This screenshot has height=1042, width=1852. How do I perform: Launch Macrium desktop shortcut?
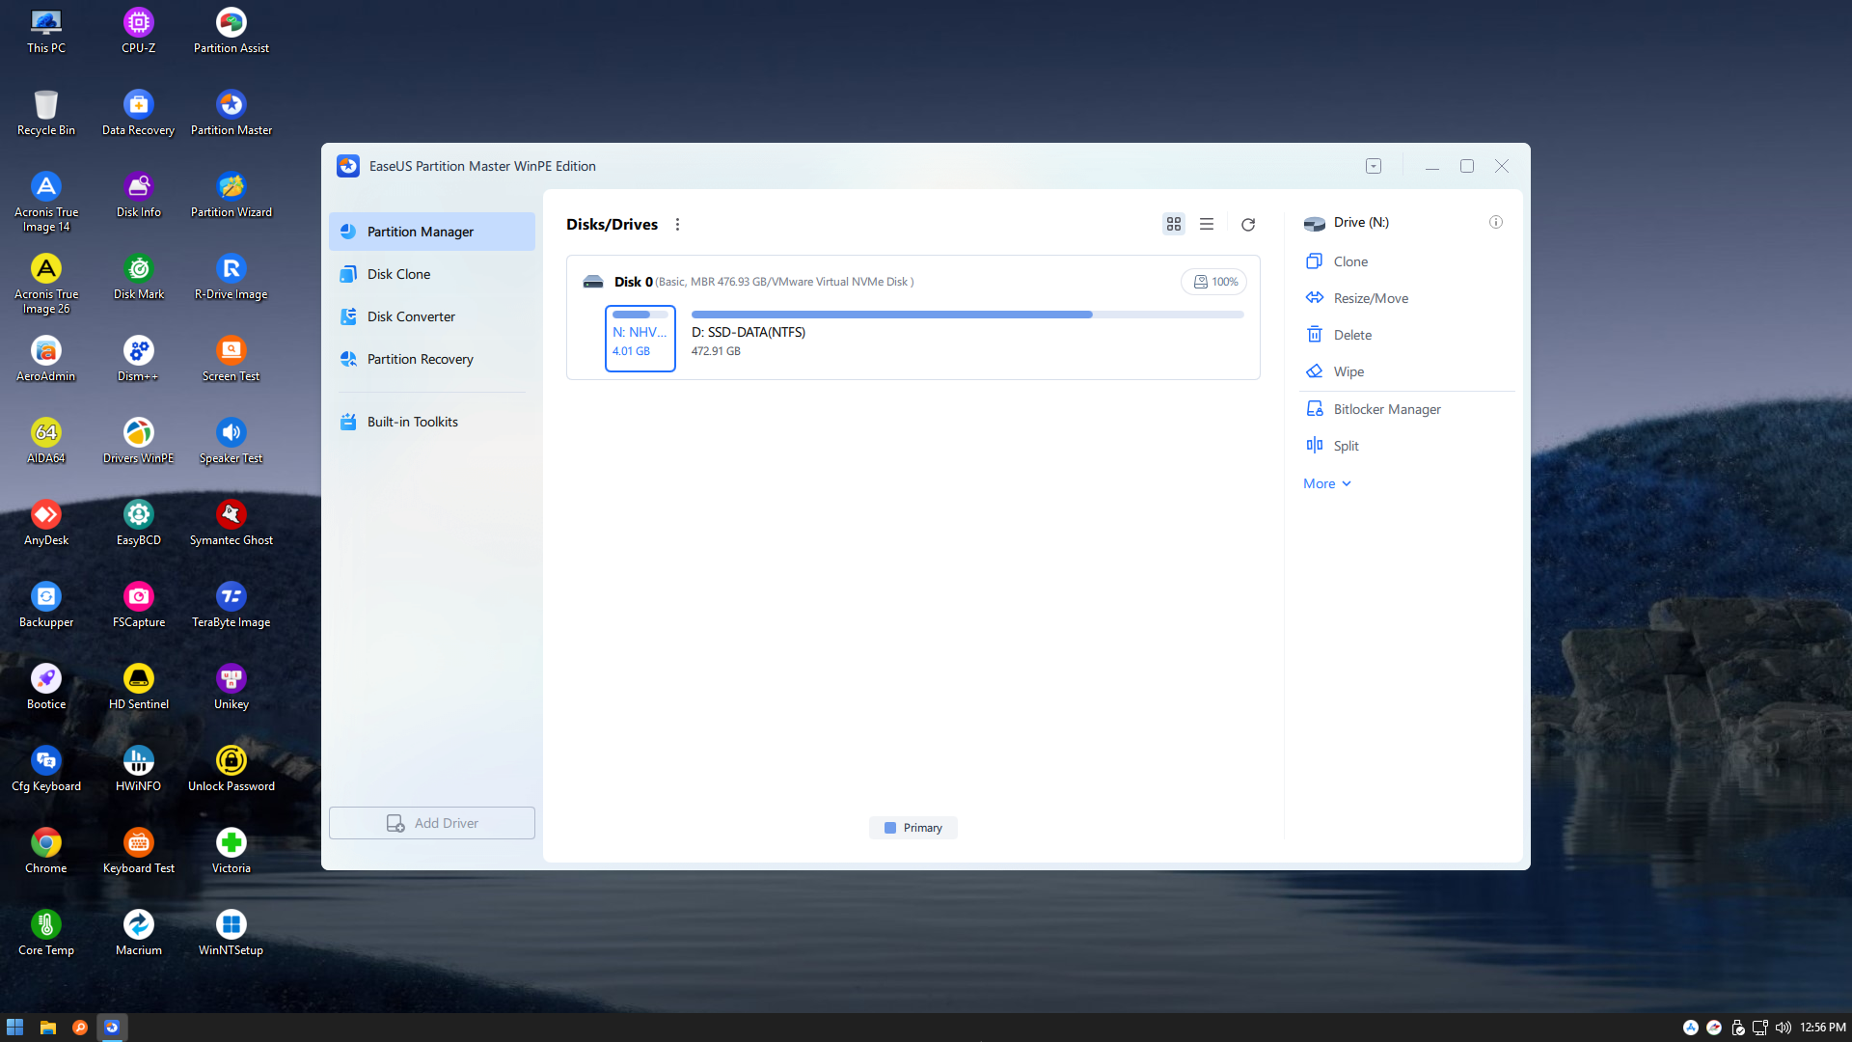point(138,933)
